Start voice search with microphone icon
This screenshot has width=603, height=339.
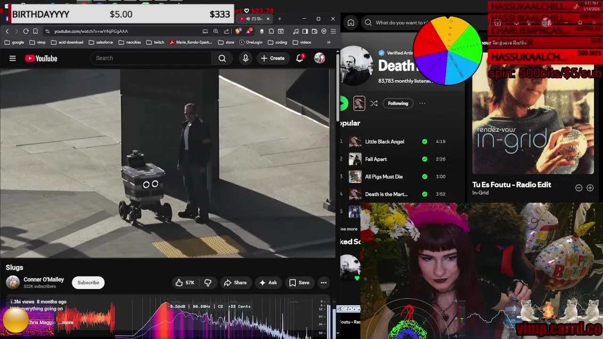click(245, 58)
